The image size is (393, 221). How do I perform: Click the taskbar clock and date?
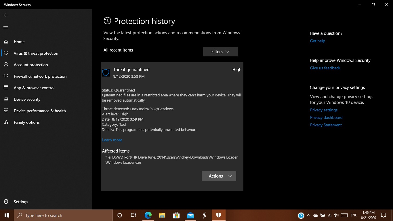coord(369,215)
